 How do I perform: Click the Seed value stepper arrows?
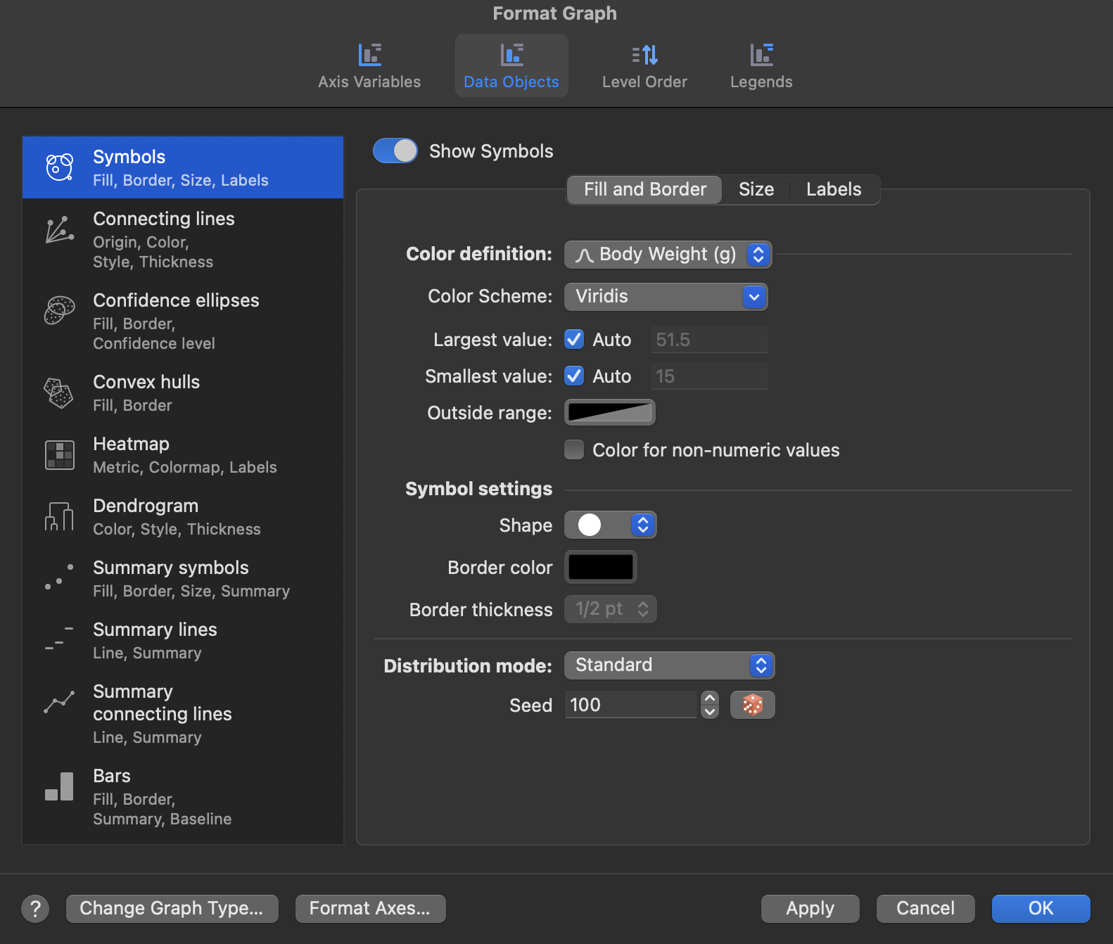(x=710, y=705)
